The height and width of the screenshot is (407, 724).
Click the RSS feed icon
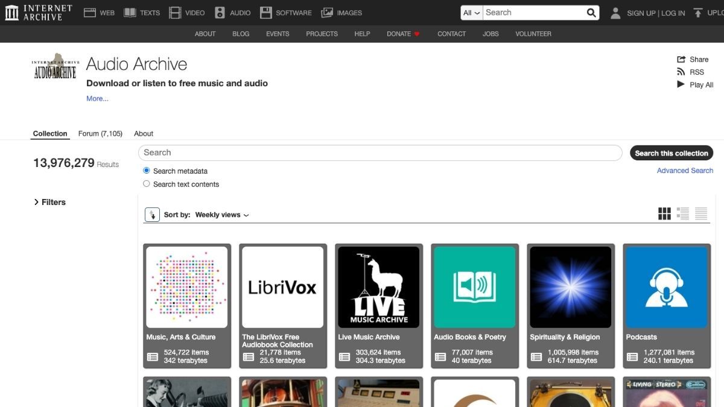coord(681,72)
